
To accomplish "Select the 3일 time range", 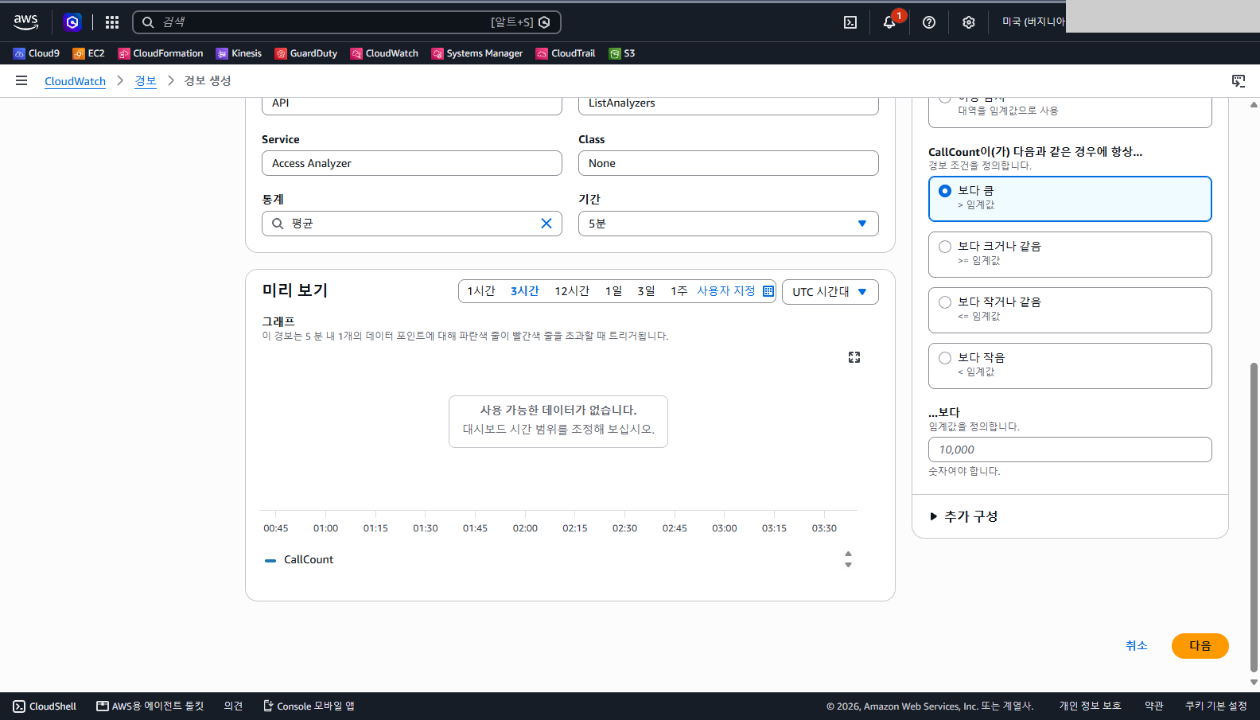I will click(x=646, y=291).
